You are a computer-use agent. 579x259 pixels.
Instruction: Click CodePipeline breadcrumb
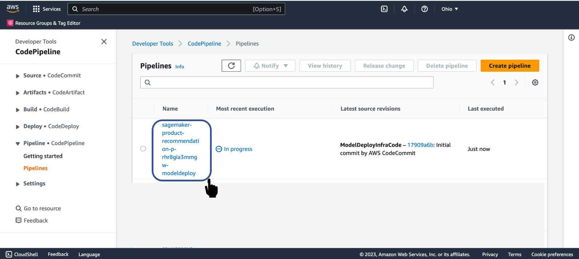[x=204, y=44]
